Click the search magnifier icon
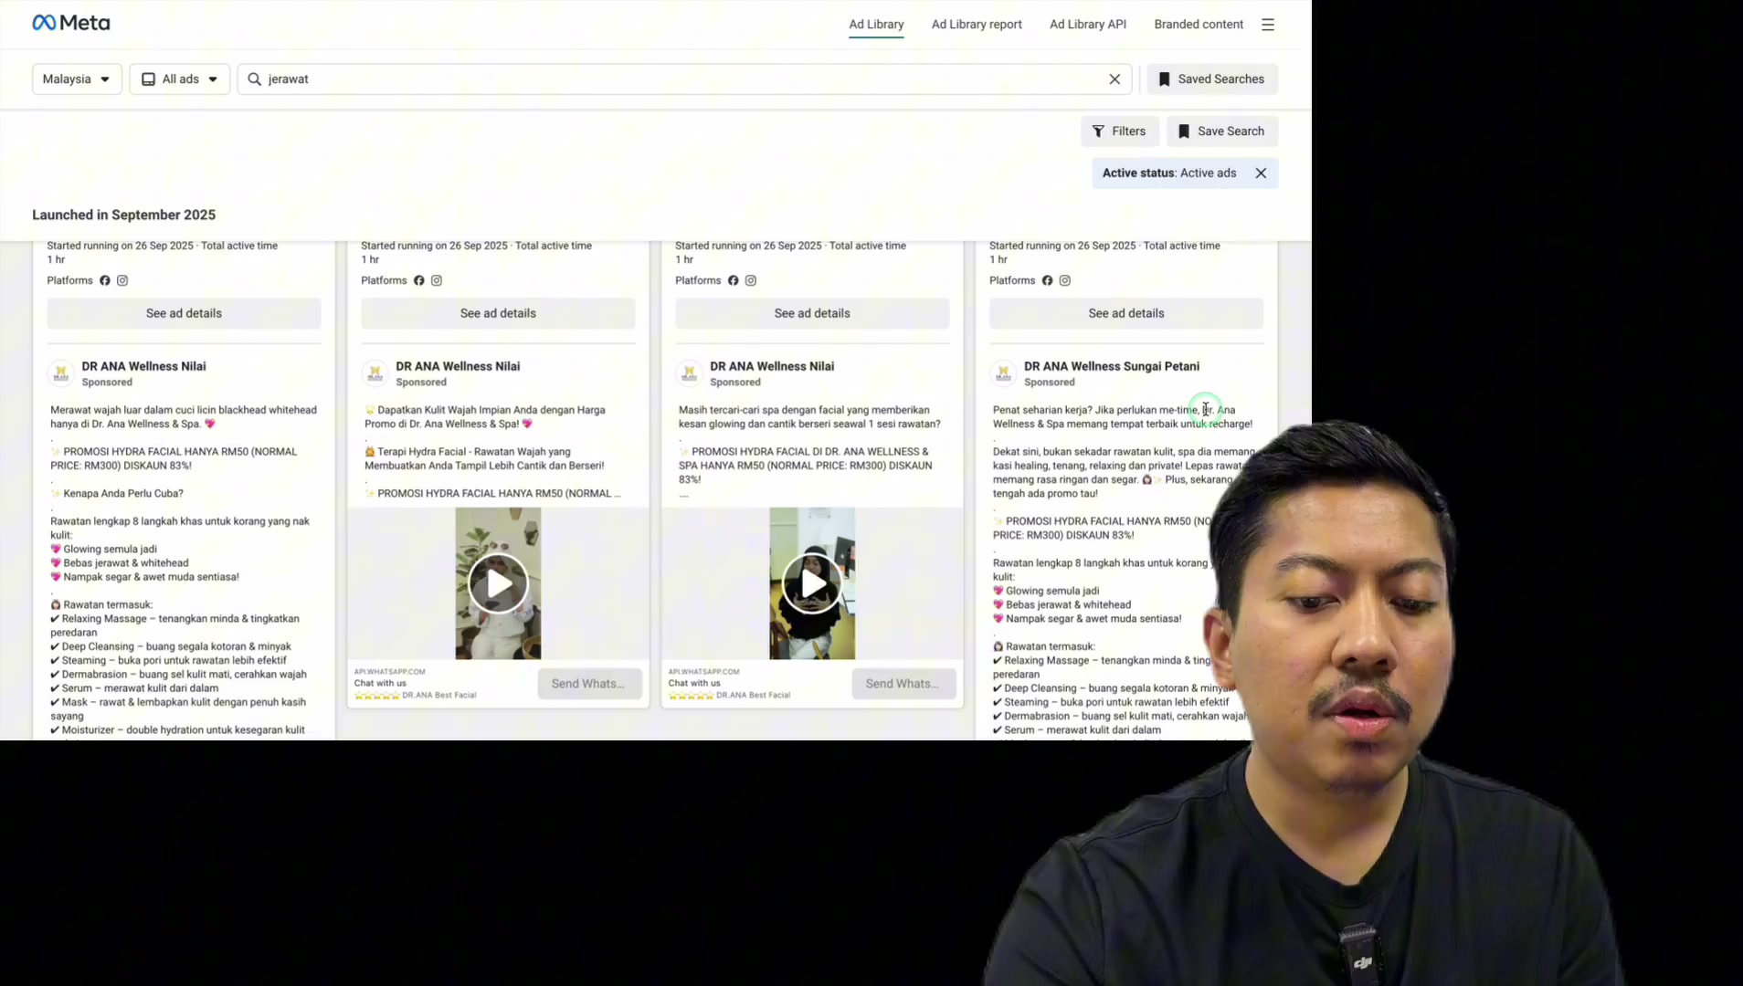 pyautogui.click(x=255, y=79)
